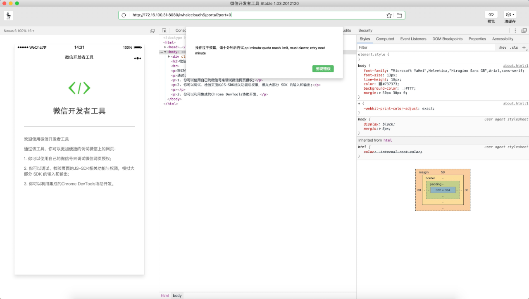The image size is (529, 299).
Task: Click the 预览 eye icon button
Action: 491,14
